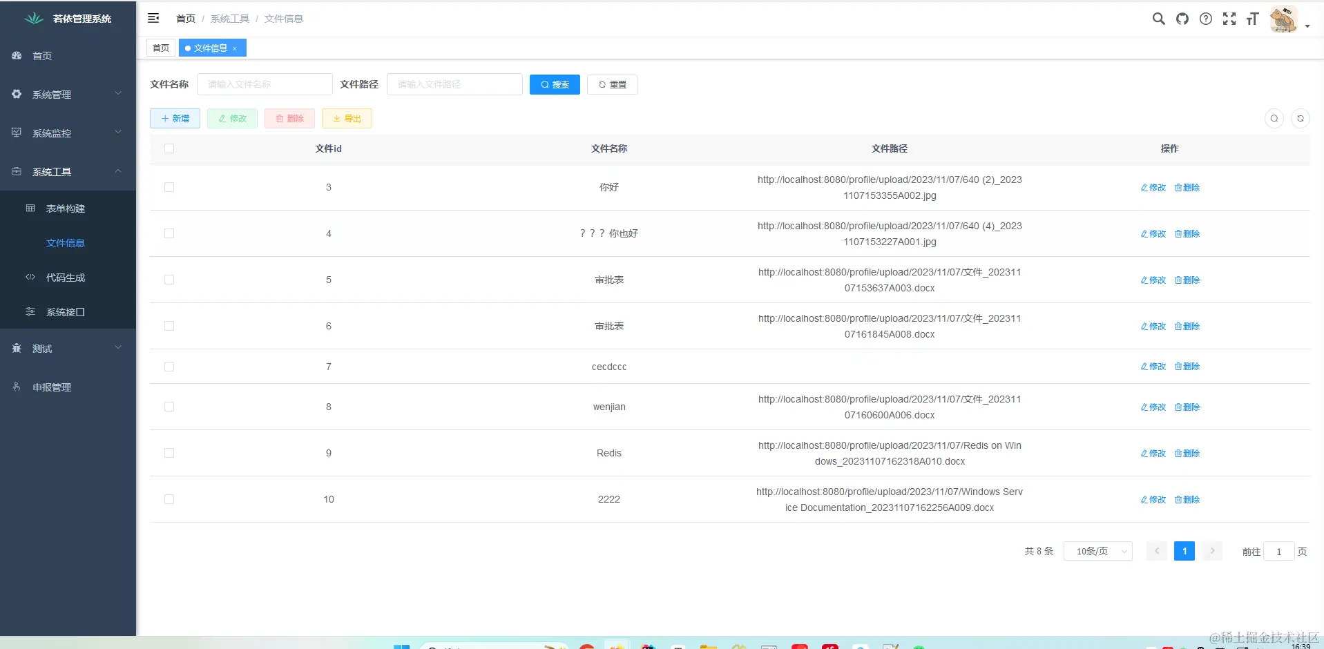
Task: Click the help question-mark icon
Action: [x=1206, y=19]
